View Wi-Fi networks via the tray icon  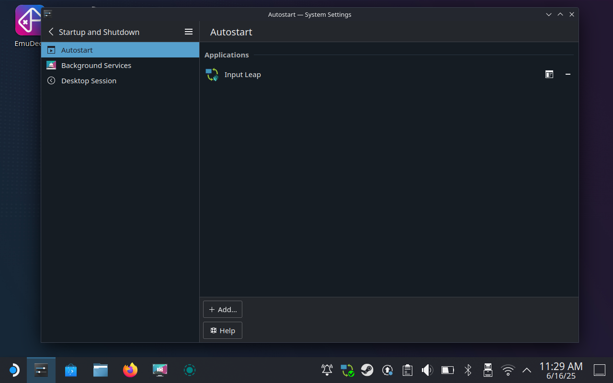click(507, 370)
